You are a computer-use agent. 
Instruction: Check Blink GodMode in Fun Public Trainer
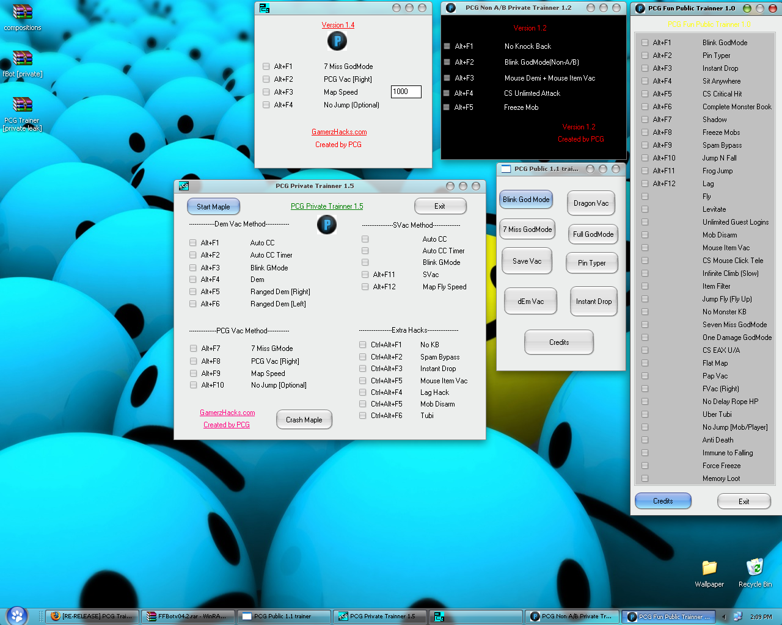point(645,43)
